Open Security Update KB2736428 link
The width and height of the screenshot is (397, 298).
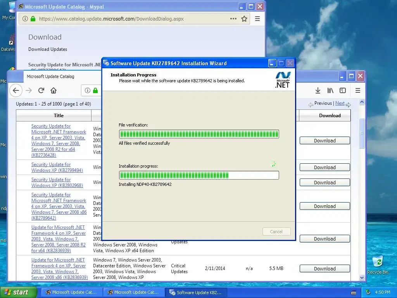59,140
